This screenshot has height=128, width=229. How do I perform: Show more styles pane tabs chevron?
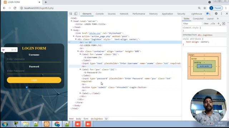(218, 18)
